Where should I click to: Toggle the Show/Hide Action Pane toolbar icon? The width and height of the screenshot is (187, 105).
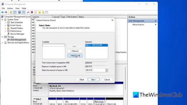pos(23,12)
